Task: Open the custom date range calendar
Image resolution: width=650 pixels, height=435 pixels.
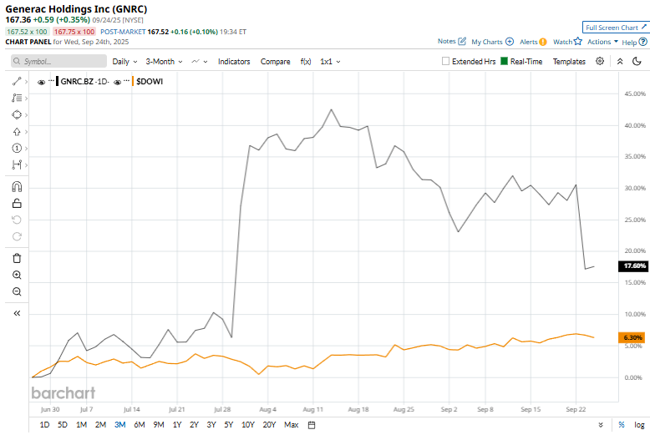Action: [x=312, y=425]
